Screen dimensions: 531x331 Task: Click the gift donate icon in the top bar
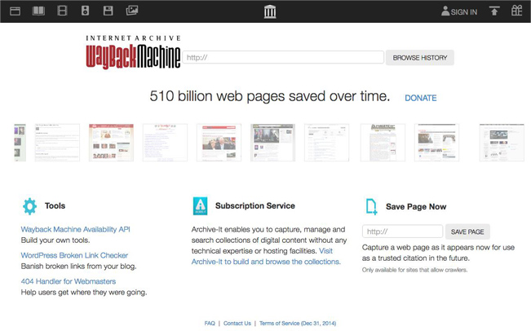click(516, 11)
